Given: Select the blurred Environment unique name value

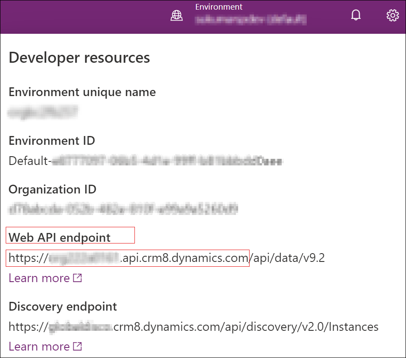Looking at the screenshot, I should point(43,112).
